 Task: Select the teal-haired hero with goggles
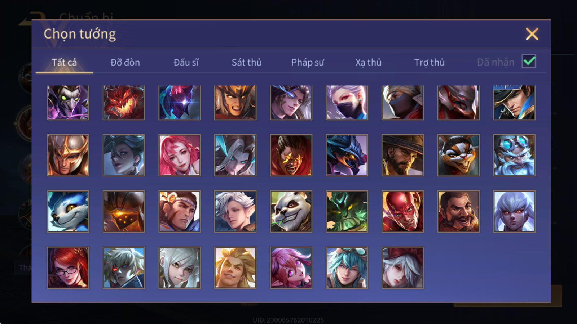[347, 267]
